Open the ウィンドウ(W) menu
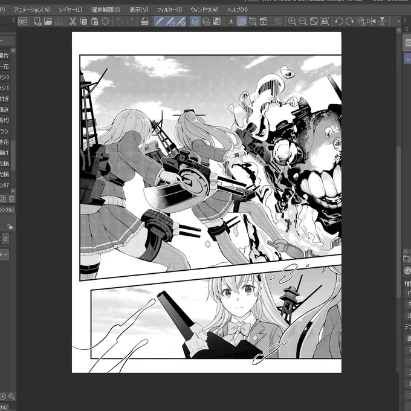This screenshot has height=411, width=411. pyautogui.click(x=204, y=10)
